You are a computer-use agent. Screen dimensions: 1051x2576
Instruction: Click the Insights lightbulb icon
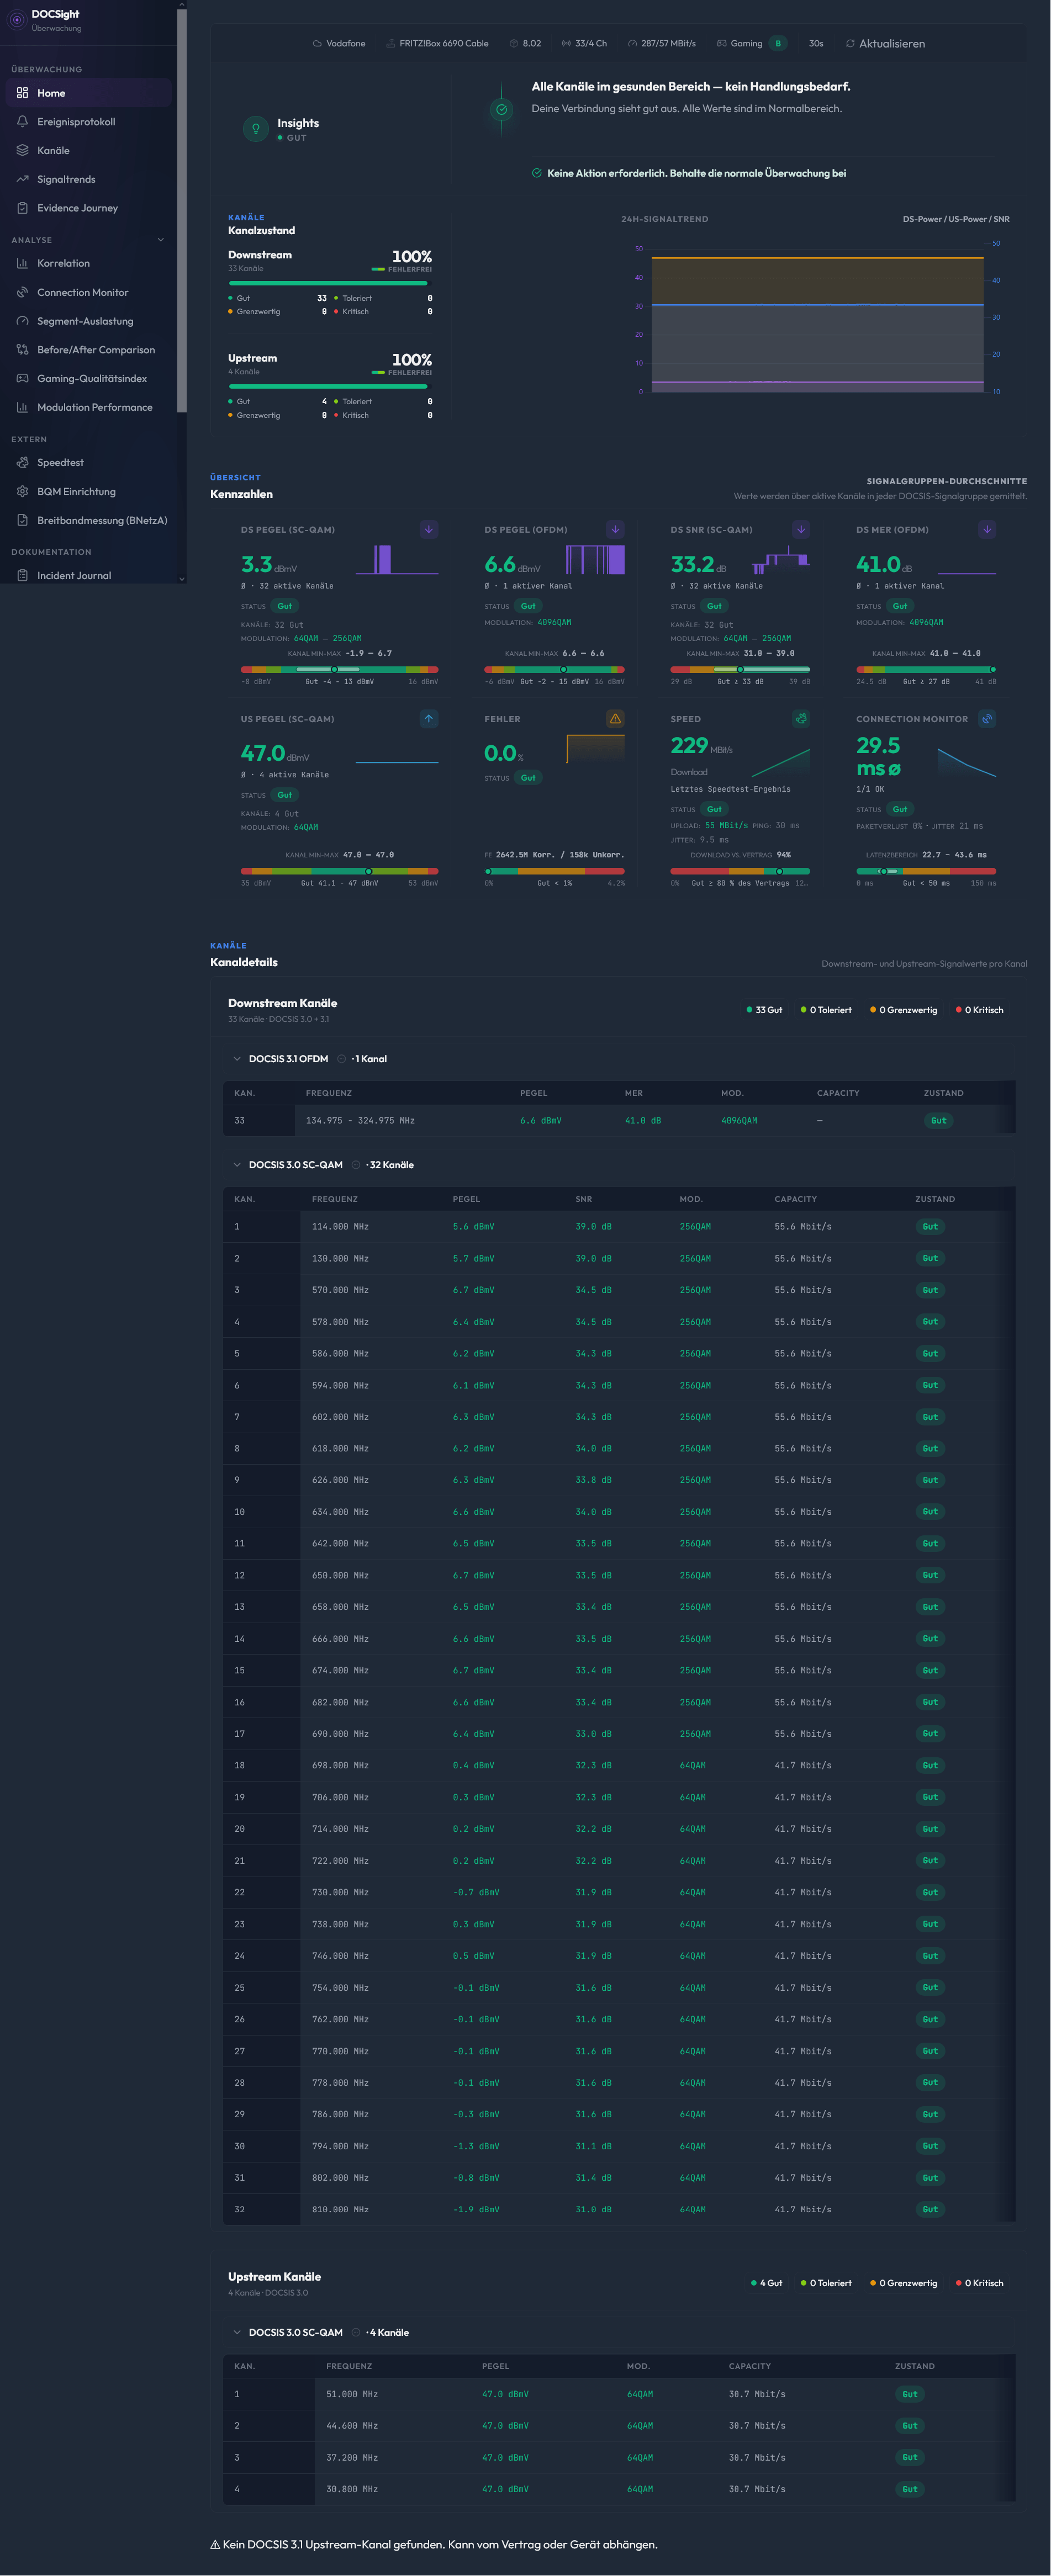255,129
